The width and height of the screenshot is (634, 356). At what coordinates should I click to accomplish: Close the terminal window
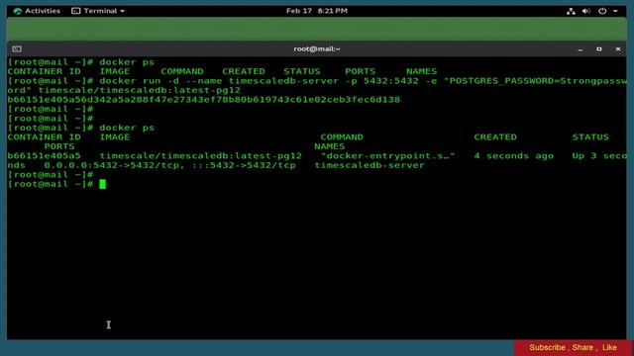coord(618,48)
